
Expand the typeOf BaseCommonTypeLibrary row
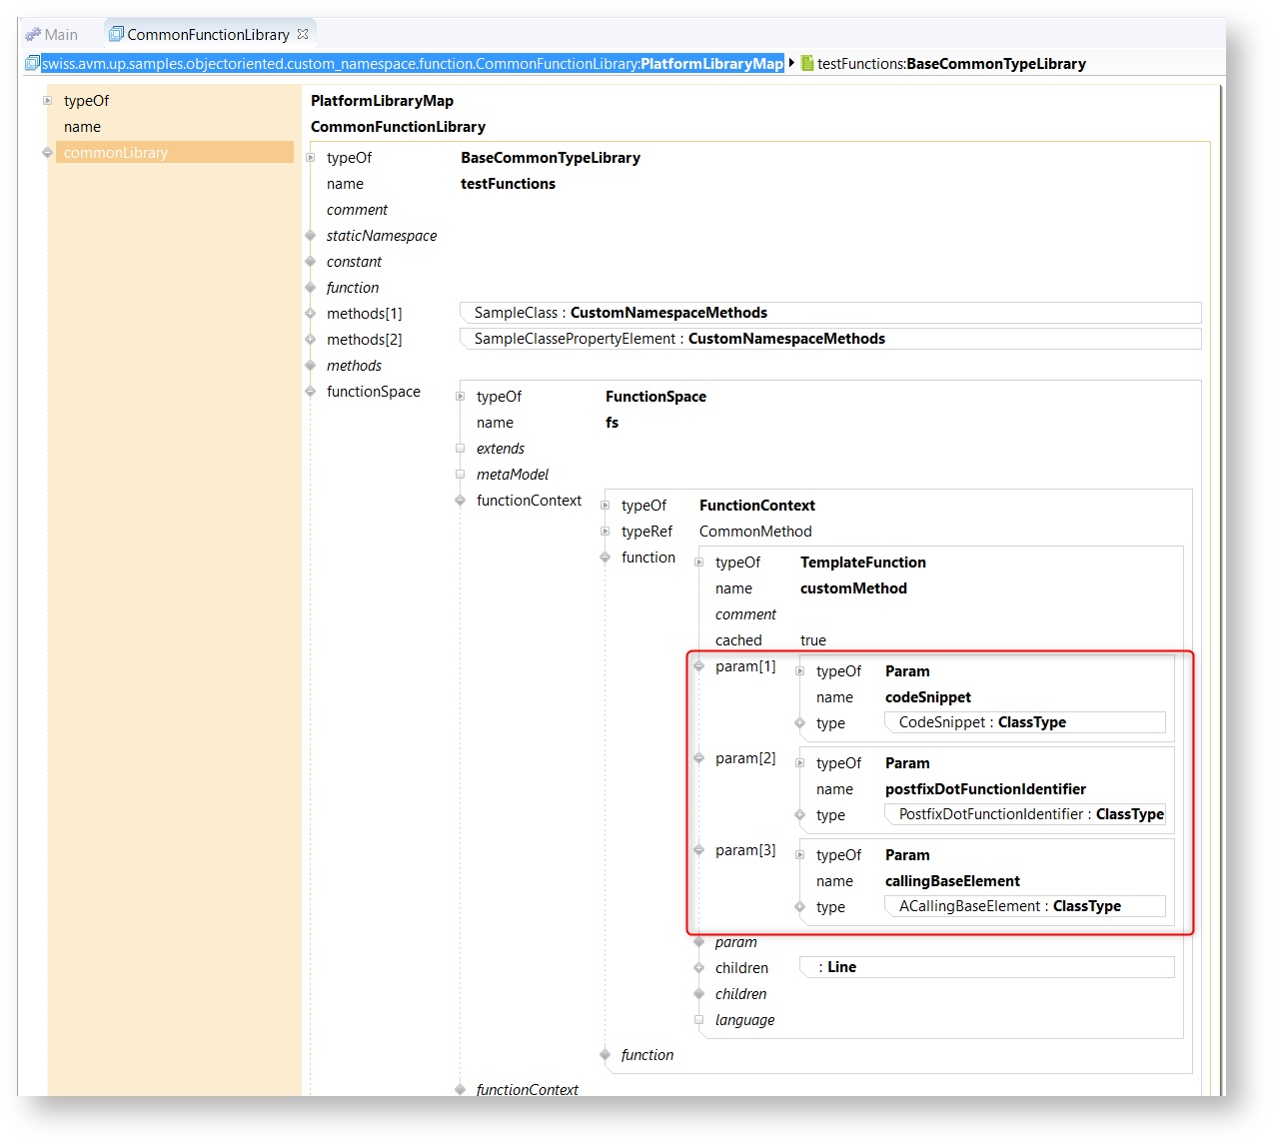pyautogui.click(x=311, y=158)
